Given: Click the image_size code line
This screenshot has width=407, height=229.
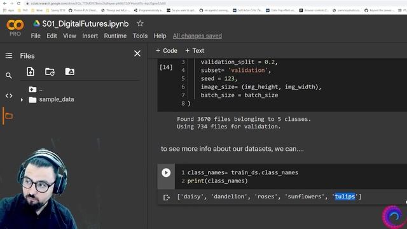Looking at the screenshot, I should click(x=261, y=87).
